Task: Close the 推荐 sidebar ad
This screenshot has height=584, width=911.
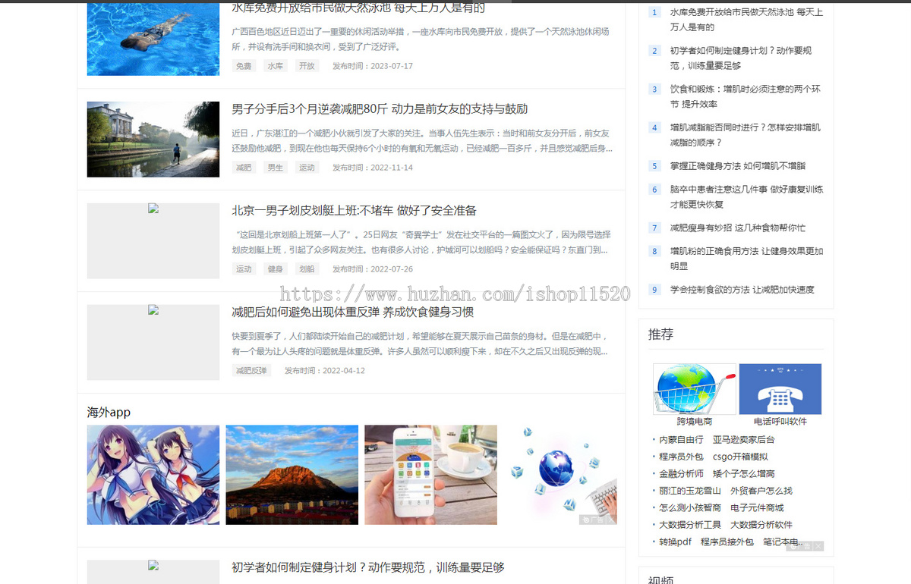Action: click(x=818, y=546)
